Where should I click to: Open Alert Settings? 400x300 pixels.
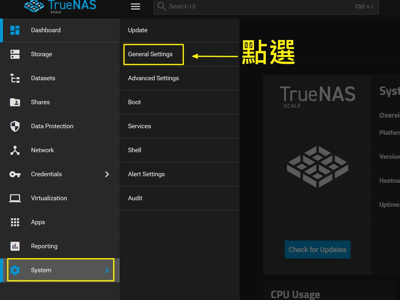click(180, 174)
